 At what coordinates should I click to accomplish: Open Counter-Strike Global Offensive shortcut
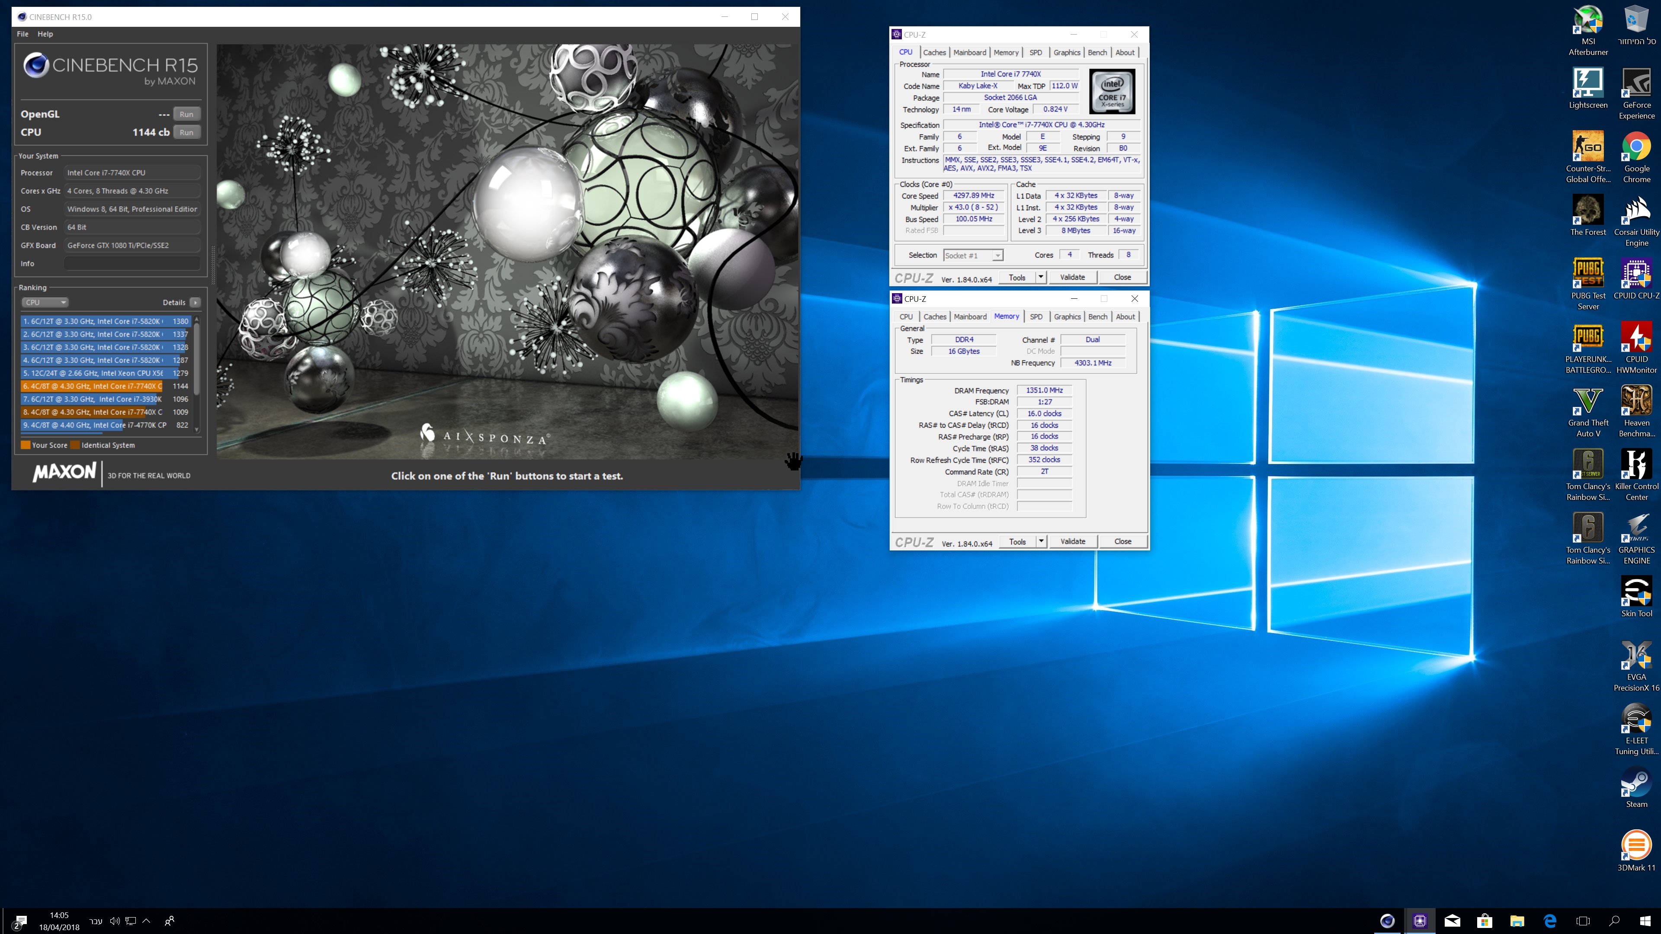coord(1587,157)
